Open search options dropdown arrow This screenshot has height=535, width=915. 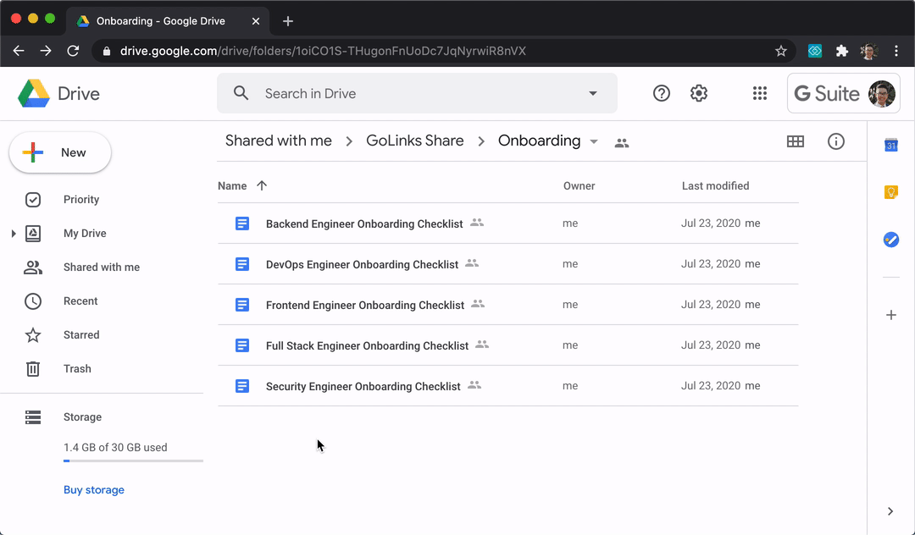point(593,94)
